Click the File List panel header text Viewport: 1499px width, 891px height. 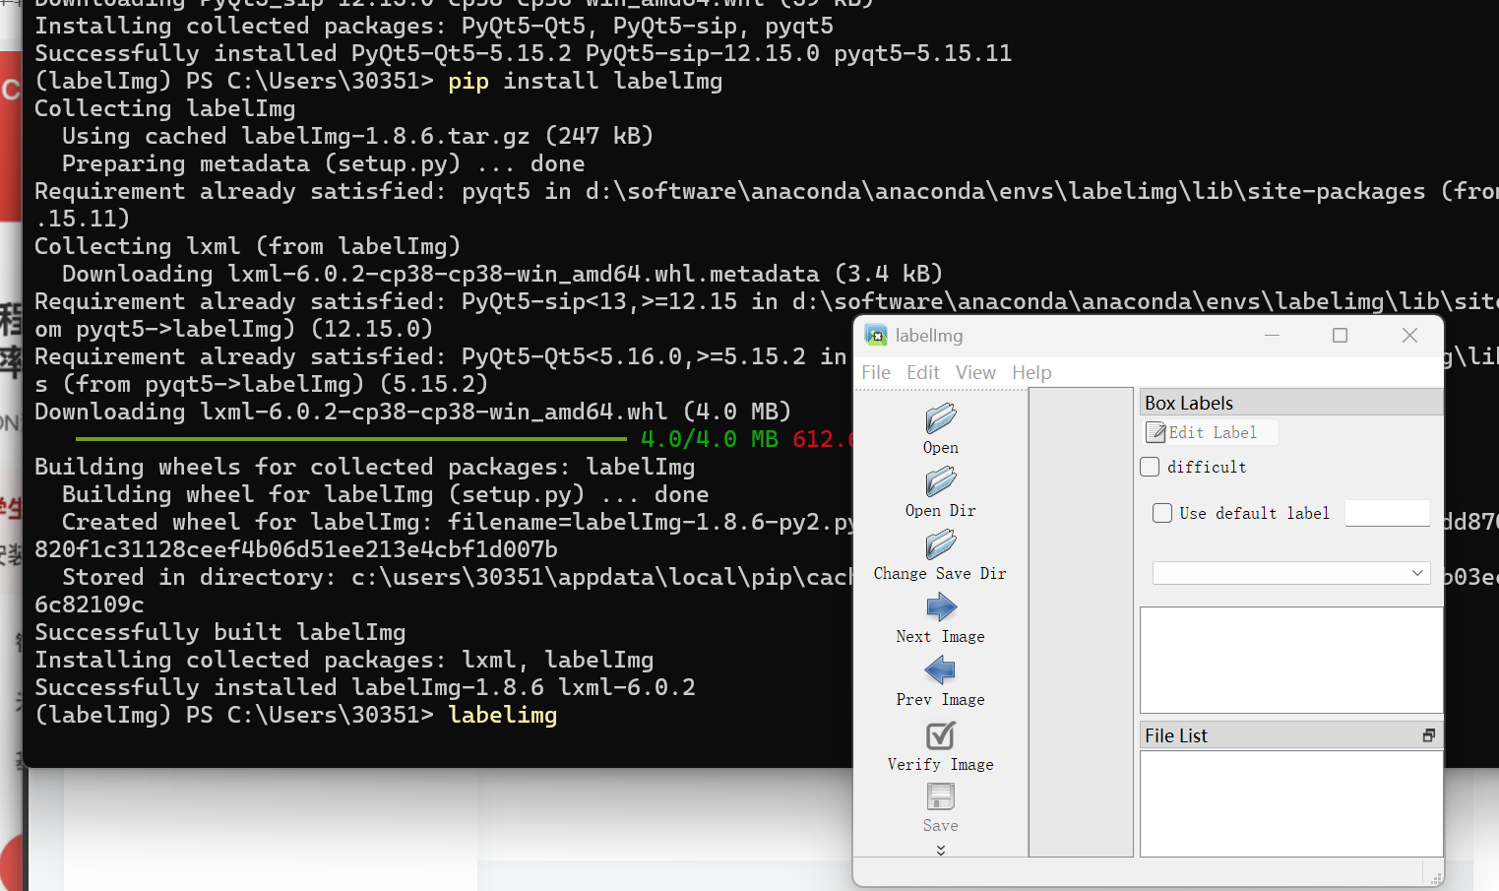click(x=1176, y=735)
